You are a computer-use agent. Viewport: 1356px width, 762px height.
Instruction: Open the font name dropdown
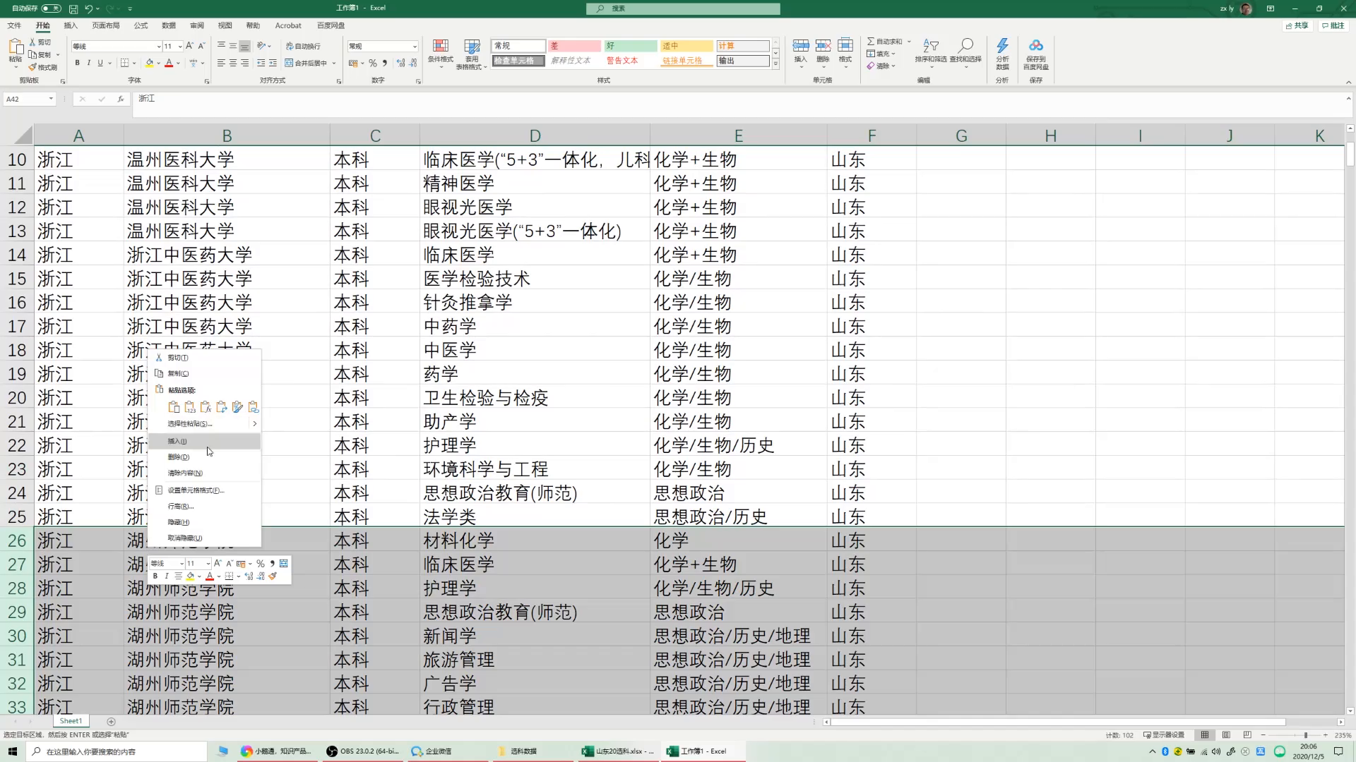pyautogui.click(x=158, y=47)
